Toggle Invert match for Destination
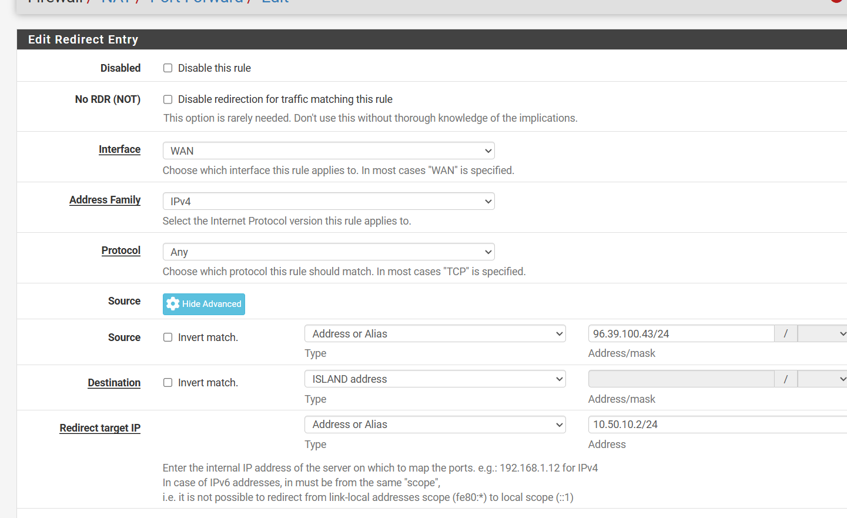The width and height of the screenshot is (847, 518). (x=168, y=383)
